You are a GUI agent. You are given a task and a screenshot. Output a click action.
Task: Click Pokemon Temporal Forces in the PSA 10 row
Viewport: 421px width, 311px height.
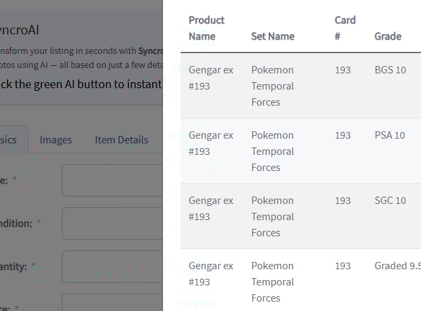pyautogui.click(x=272, y=151)
